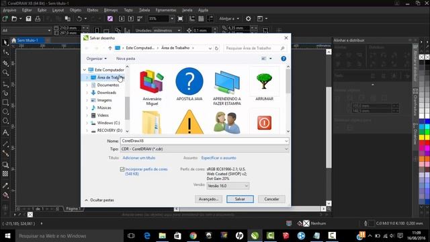Open the Objeto menu

point(75,10)
